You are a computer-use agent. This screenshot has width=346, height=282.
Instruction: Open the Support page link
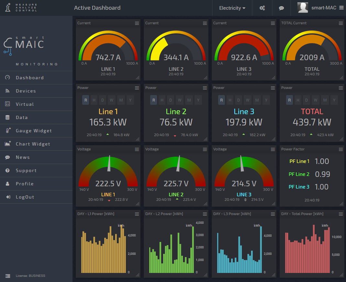coord(26,170)
